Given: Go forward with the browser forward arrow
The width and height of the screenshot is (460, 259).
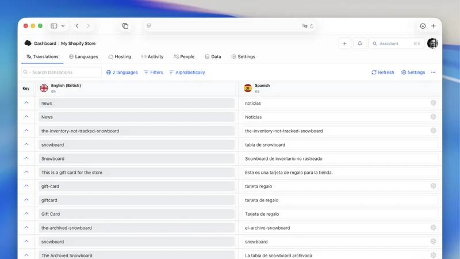Looking at the screenshot, I should [89, 26].
